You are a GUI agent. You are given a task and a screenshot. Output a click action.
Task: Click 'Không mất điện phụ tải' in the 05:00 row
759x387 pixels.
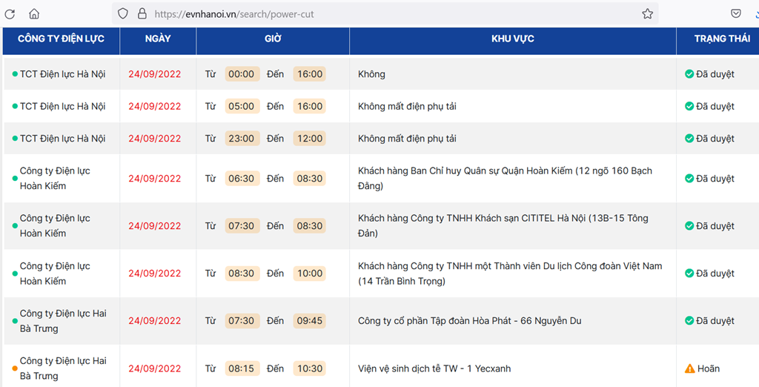pos(407,106)
